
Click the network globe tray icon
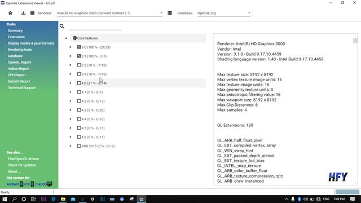318,199
